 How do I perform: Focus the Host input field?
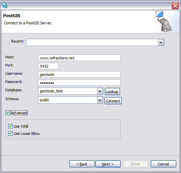79,58
